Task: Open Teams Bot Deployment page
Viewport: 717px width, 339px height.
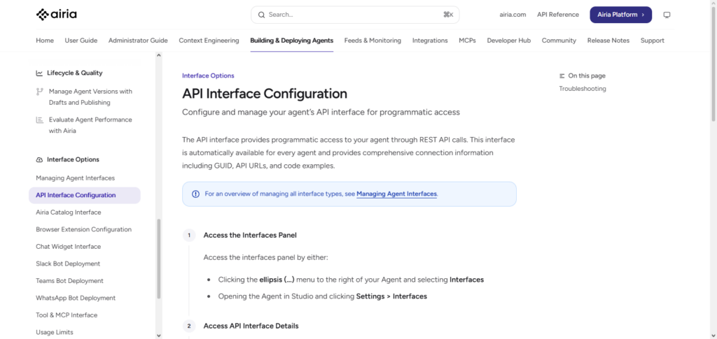Action: tap(70, 281)
